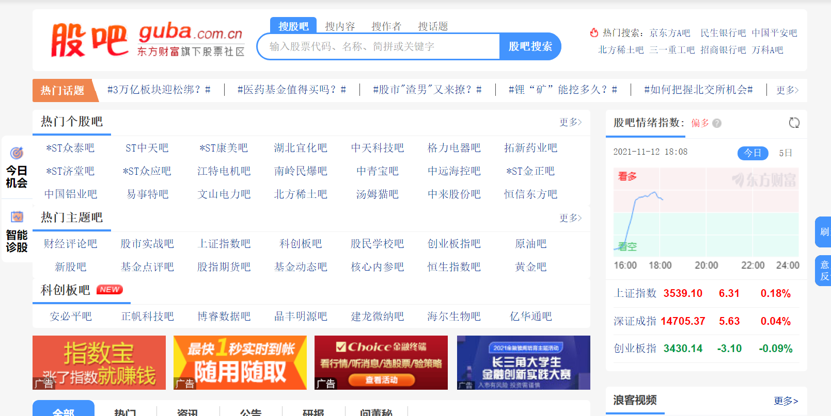831x416 pixels.
Task: Click the sentiment index line chart
Action: coord(705,212)
